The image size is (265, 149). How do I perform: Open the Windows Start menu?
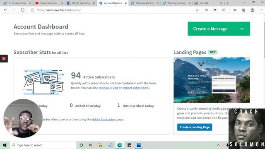pyautogui.click(x=5, y=145)
